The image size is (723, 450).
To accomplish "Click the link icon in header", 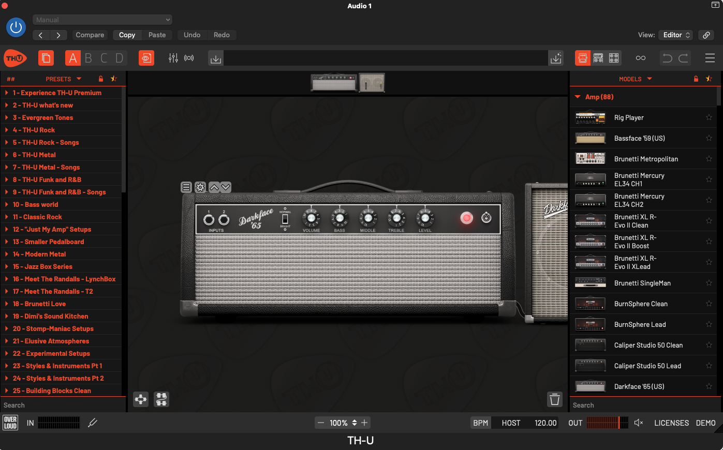I will click(x=706, y=35).
